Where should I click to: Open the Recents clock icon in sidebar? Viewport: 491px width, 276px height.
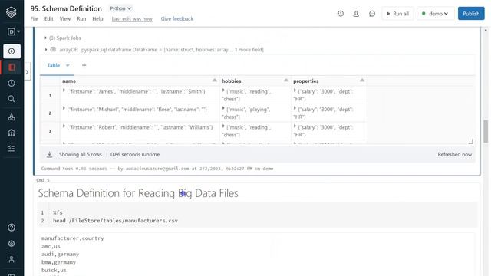[12, 84]
